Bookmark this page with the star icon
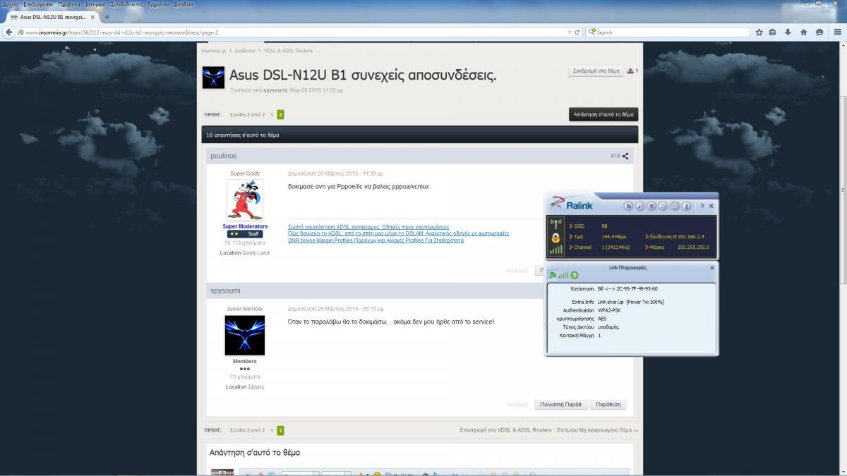Viewport: 847px width, 476px height. pyautogui.click(x=759, y=32)
